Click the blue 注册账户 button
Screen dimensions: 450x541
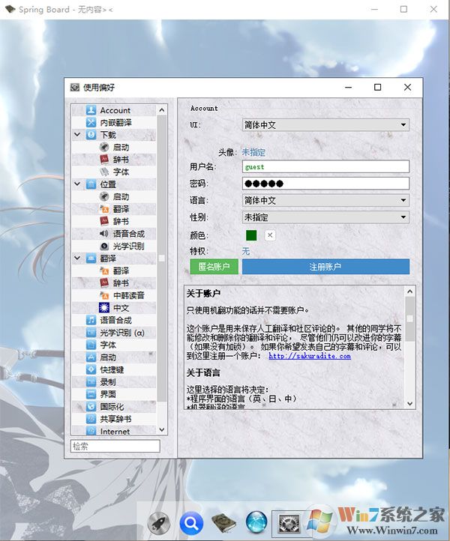tap(325, 266)
